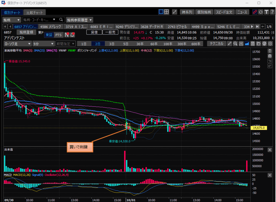Expand the 5分 timeframe dropdown
276x202 pixels.
pos(43,44)
